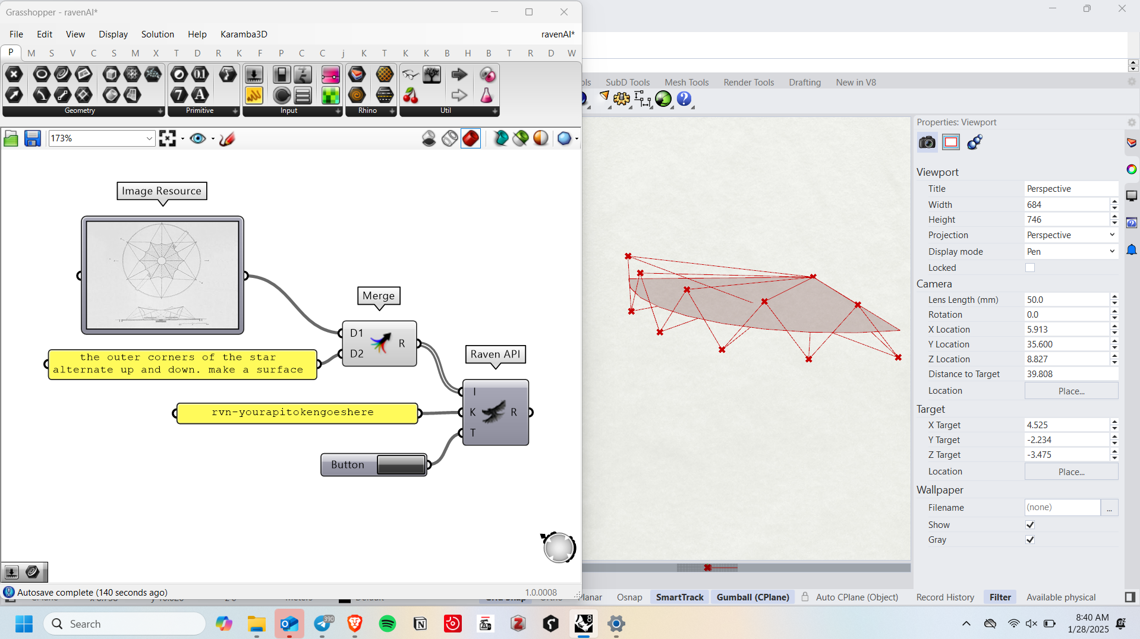Switch to the Render Tools tab in Rhino

click(748, 82)
